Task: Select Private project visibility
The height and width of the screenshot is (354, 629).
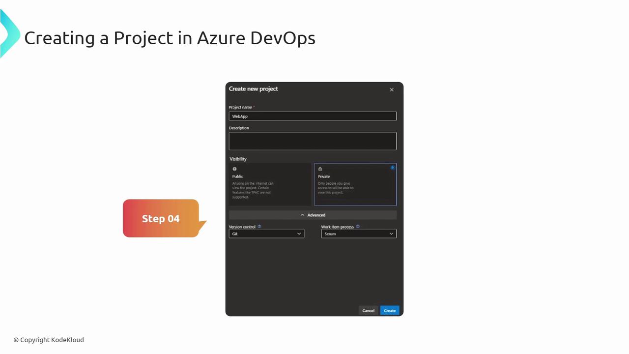Action: (355, 184)
